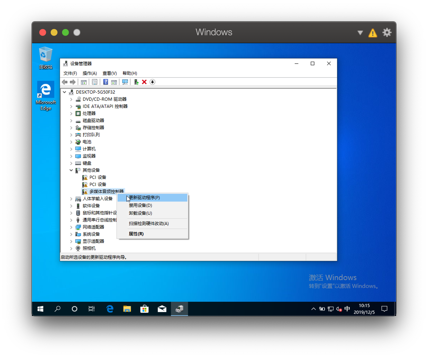This screenshot has height=358, width=428.
Task: Click the circled down-arrow toolbar icon
Action: coord(153,82)
